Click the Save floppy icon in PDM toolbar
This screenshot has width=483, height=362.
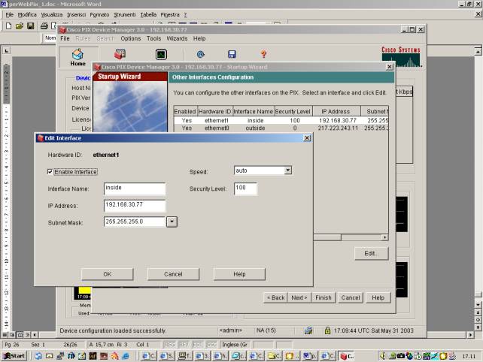pyautogui.click(x=232, y=54)
